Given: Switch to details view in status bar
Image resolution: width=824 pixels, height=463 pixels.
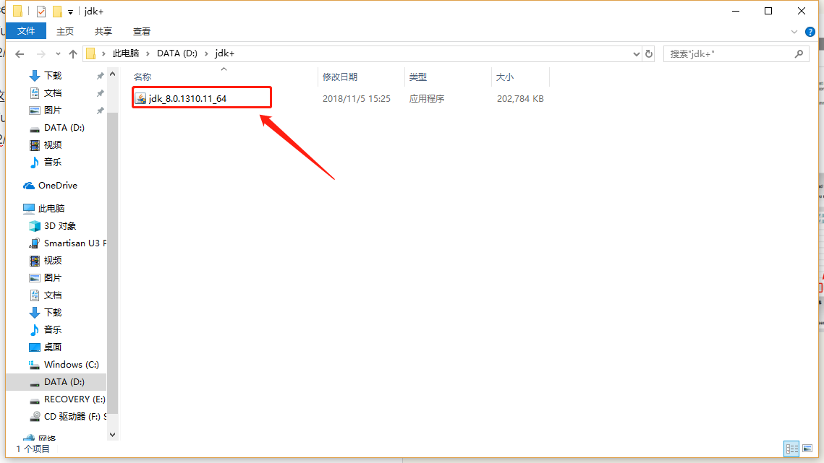Looking at the screenshot, I should pos(791,449).
